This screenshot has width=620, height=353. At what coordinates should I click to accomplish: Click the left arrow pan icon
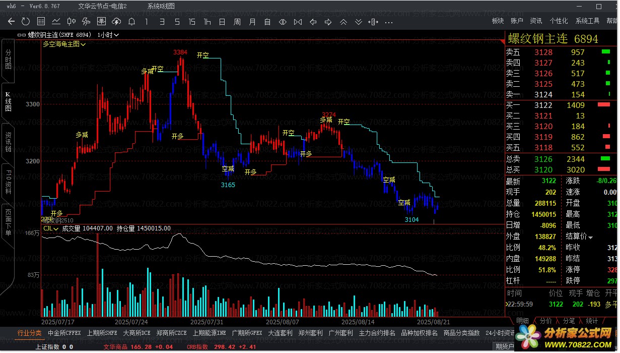(x=313, y=22)
